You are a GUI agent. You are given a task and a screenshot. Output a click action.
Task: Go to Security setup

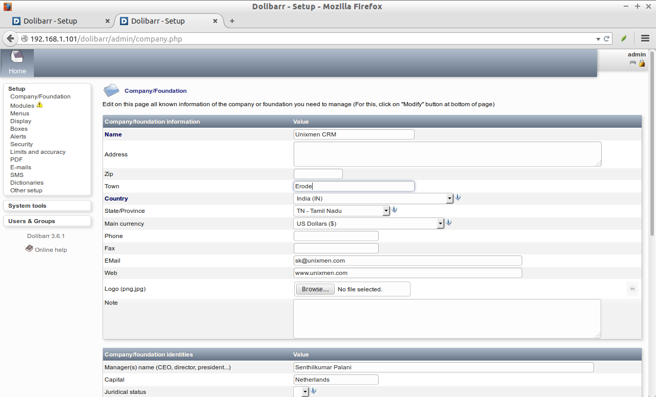click(22, 144)
